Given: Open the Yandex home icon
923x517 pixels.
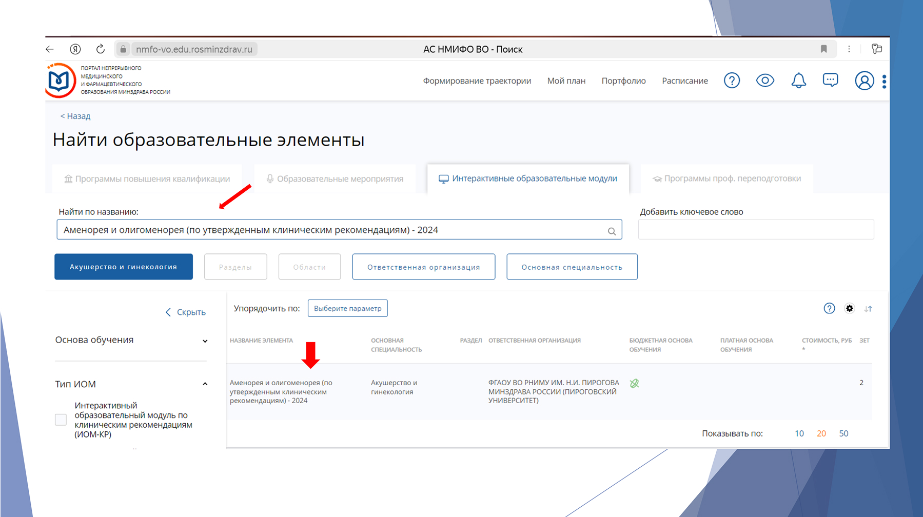Looking at the screenshot, I should tap(75, 49).
